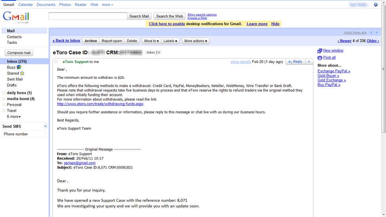Click the Report spam button
The height and width of the screenshot is (217, 386).
112,41
